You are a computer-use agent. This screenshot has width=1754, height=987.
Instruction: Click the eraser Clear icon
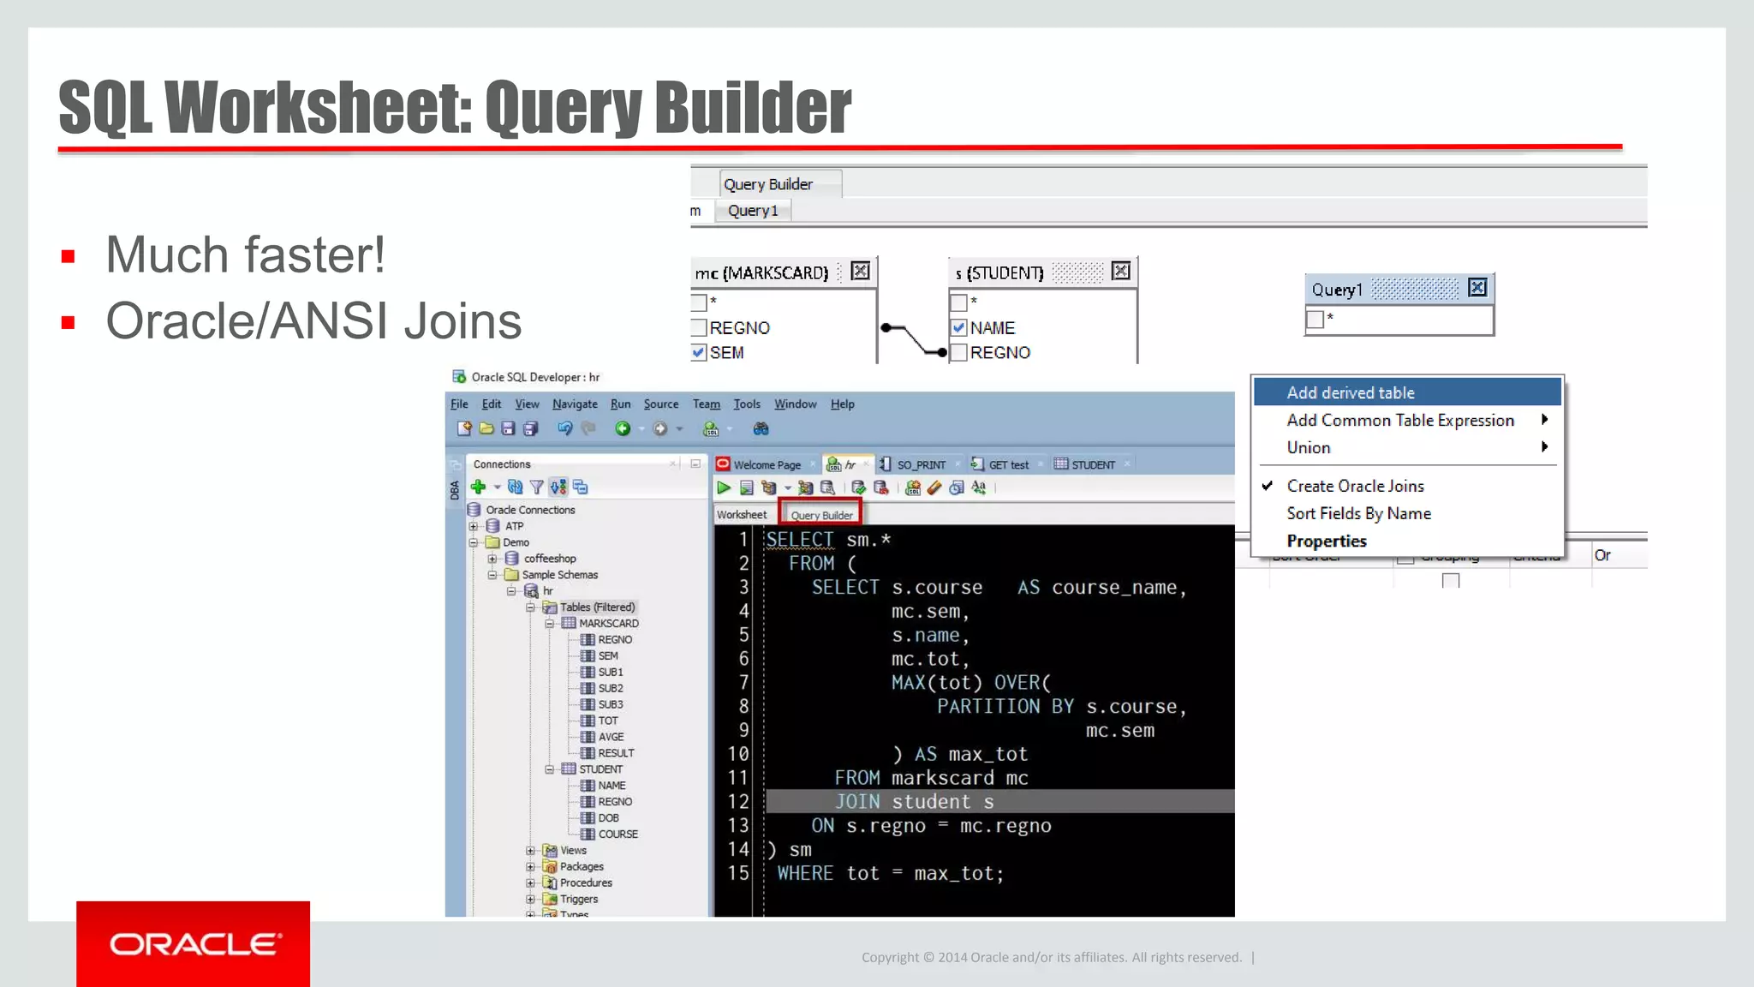pyautogui.click(x=934, y=488)
